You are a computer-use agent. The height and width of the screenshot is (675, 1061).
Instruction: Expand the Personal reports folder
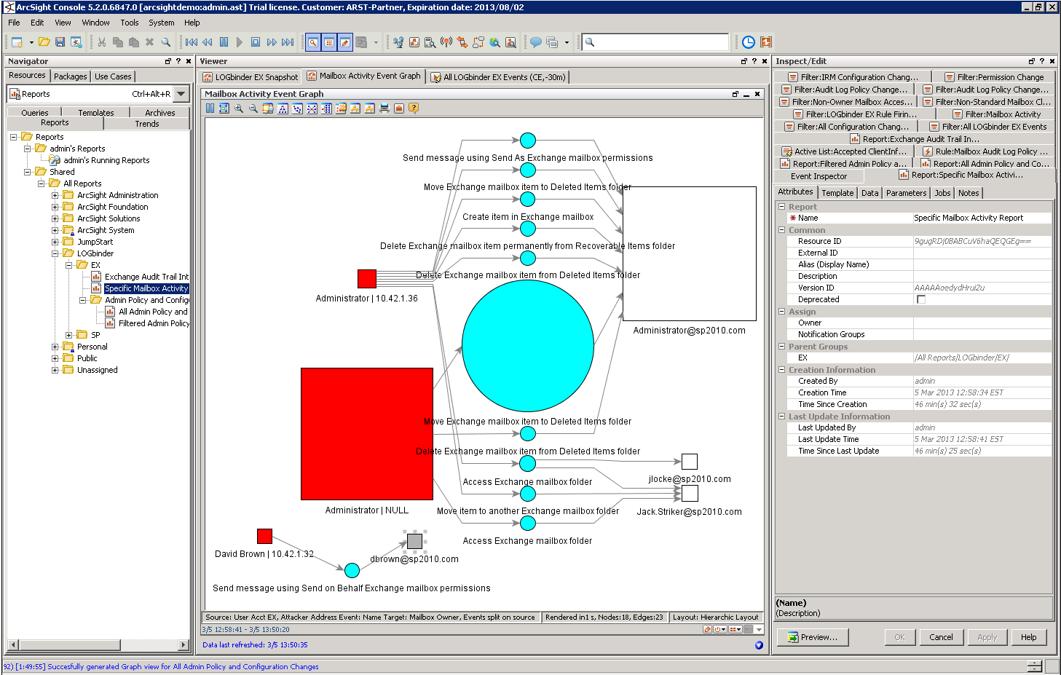point(55,347)
